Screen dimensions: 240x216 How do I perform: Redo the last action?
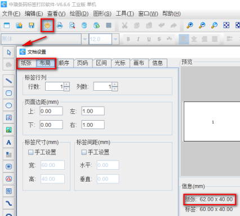(174, 25)
